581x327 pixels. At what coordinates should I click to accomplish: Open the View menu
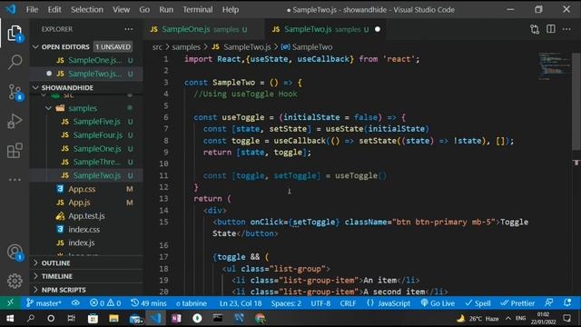click(x=121, y=10)
